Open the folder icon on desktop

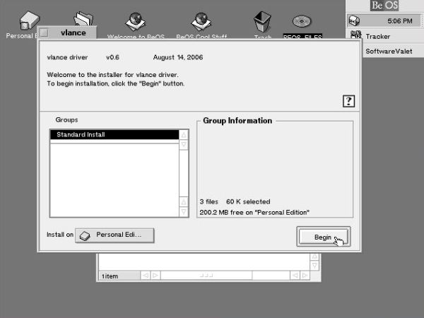pyautogui.click(x=83, y=18)
